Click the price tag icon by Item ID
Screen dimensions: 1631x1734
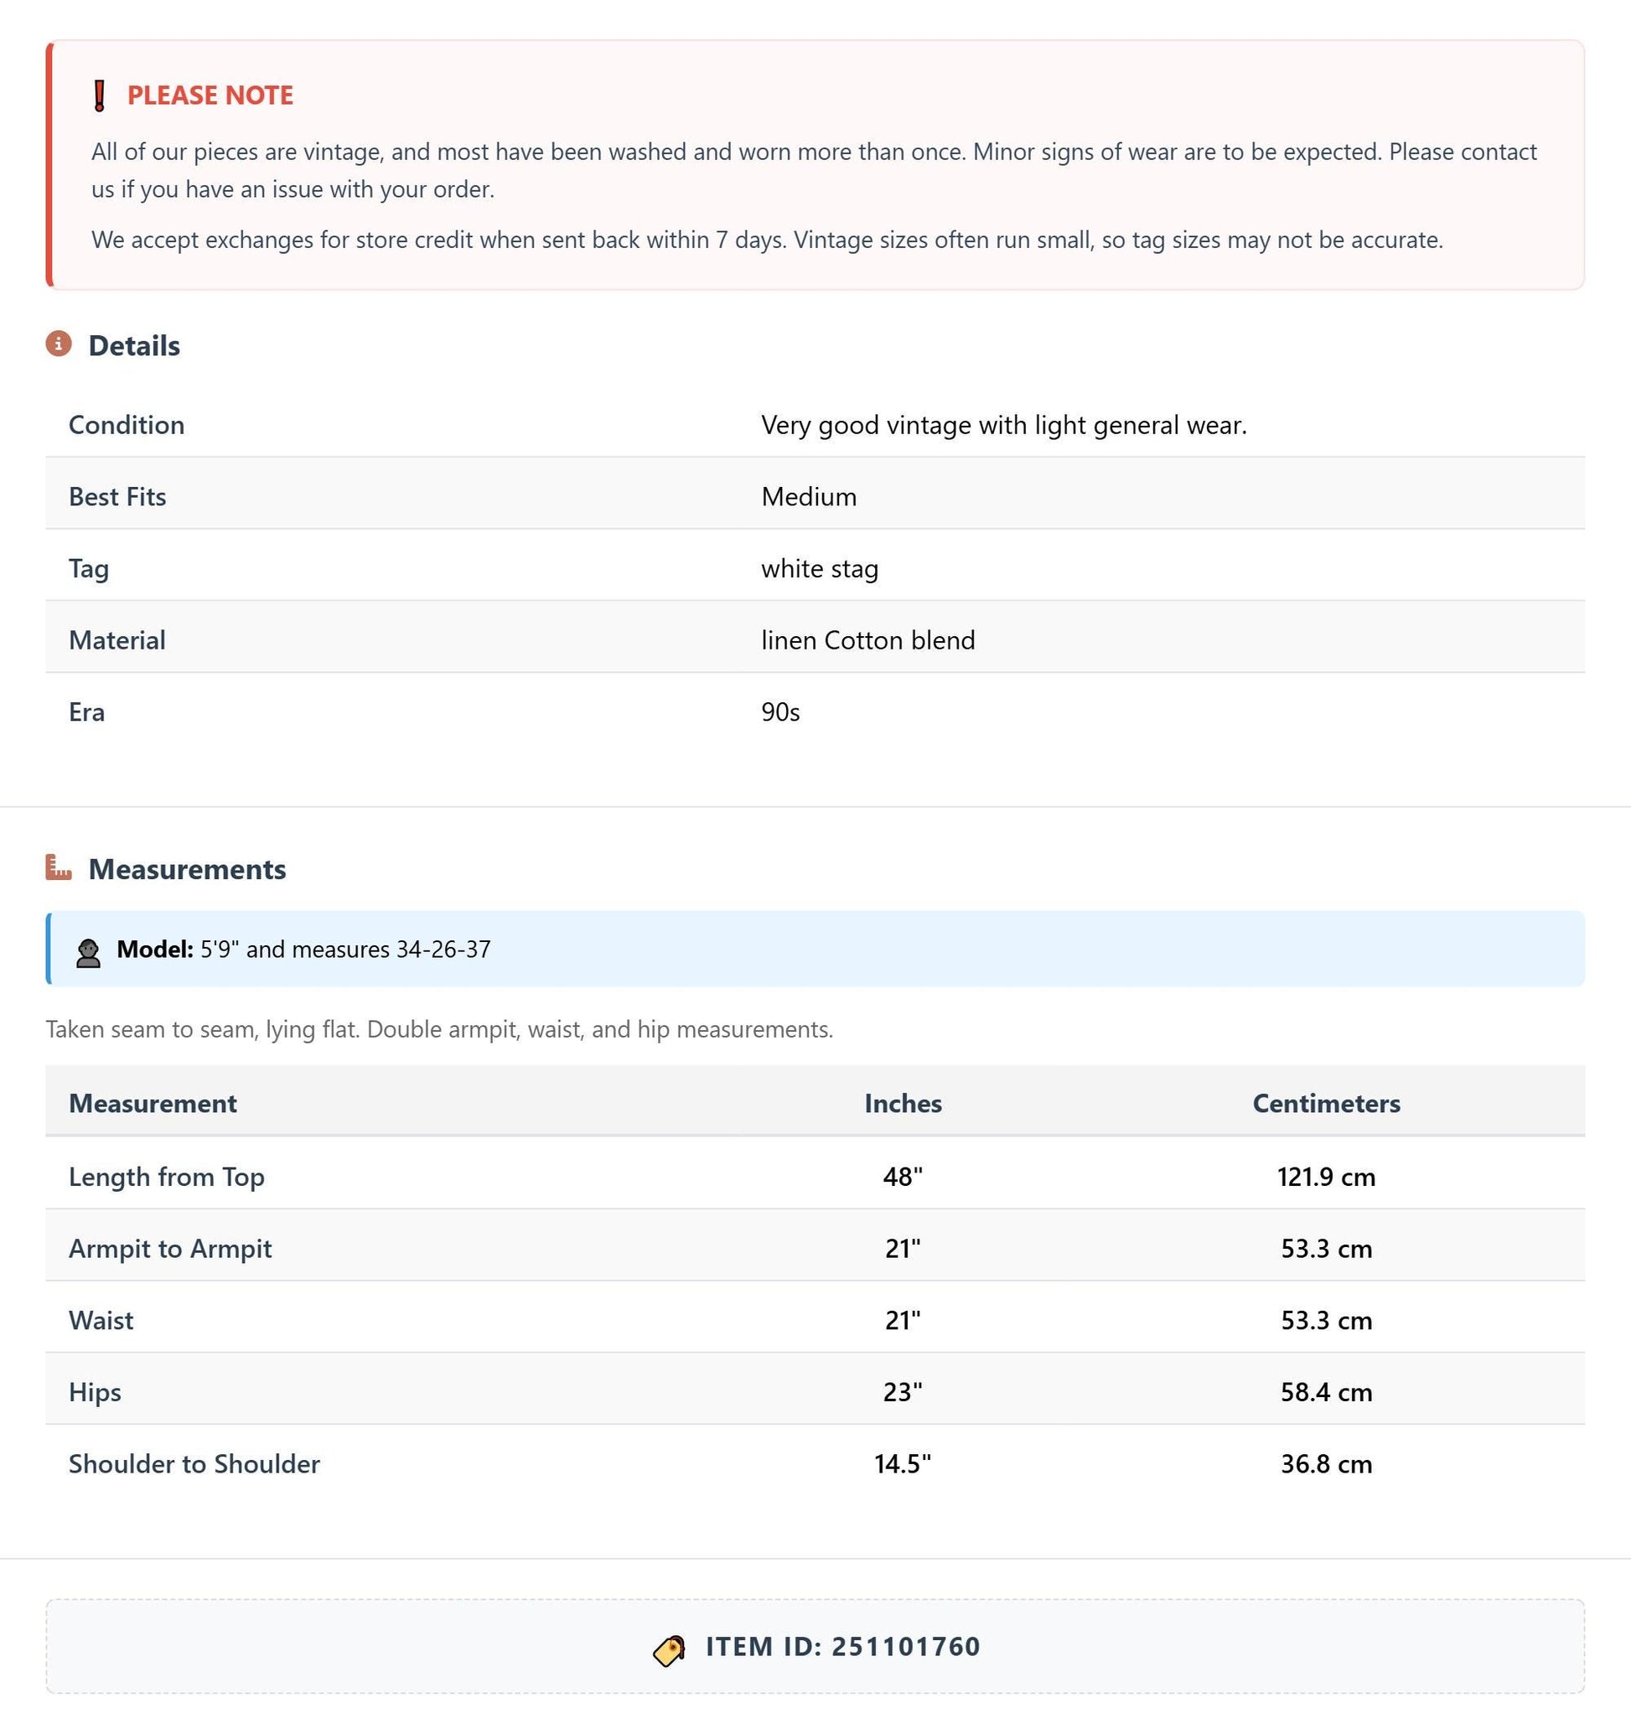click(669, 1649)
